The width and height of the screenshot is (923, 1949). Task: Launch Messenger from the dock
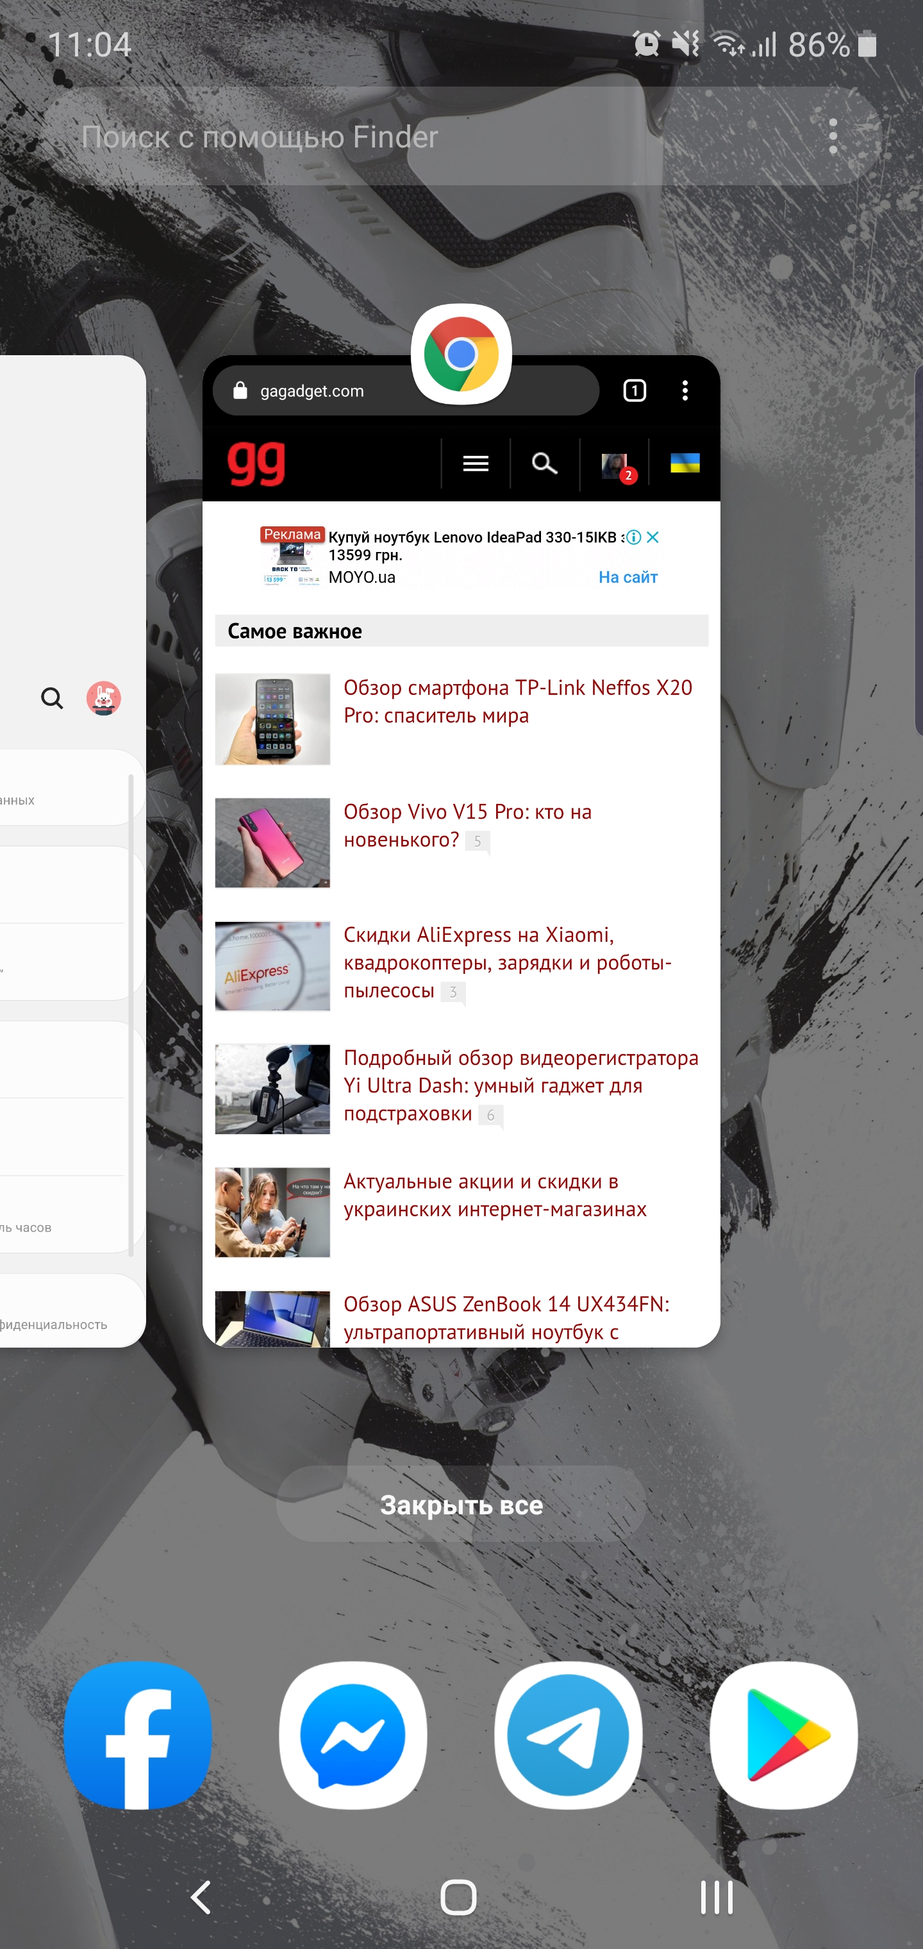353,1735
